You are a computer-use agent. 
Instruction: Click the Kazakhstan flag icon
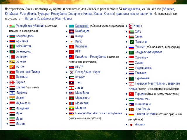(x=72, y=26)
